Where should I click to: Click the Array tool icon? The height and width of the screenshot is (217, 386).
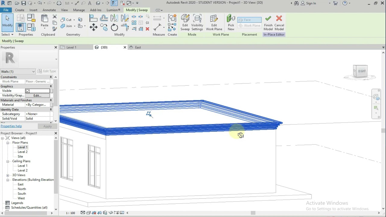pyautogui.click(x=134, y=23)
